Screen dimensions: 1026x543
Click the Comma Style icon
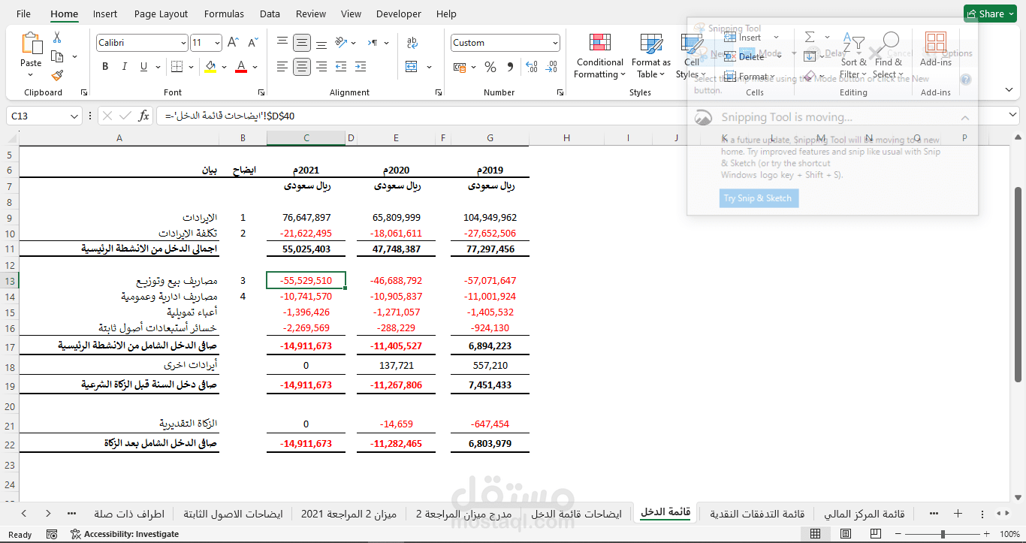click(510, 67)
